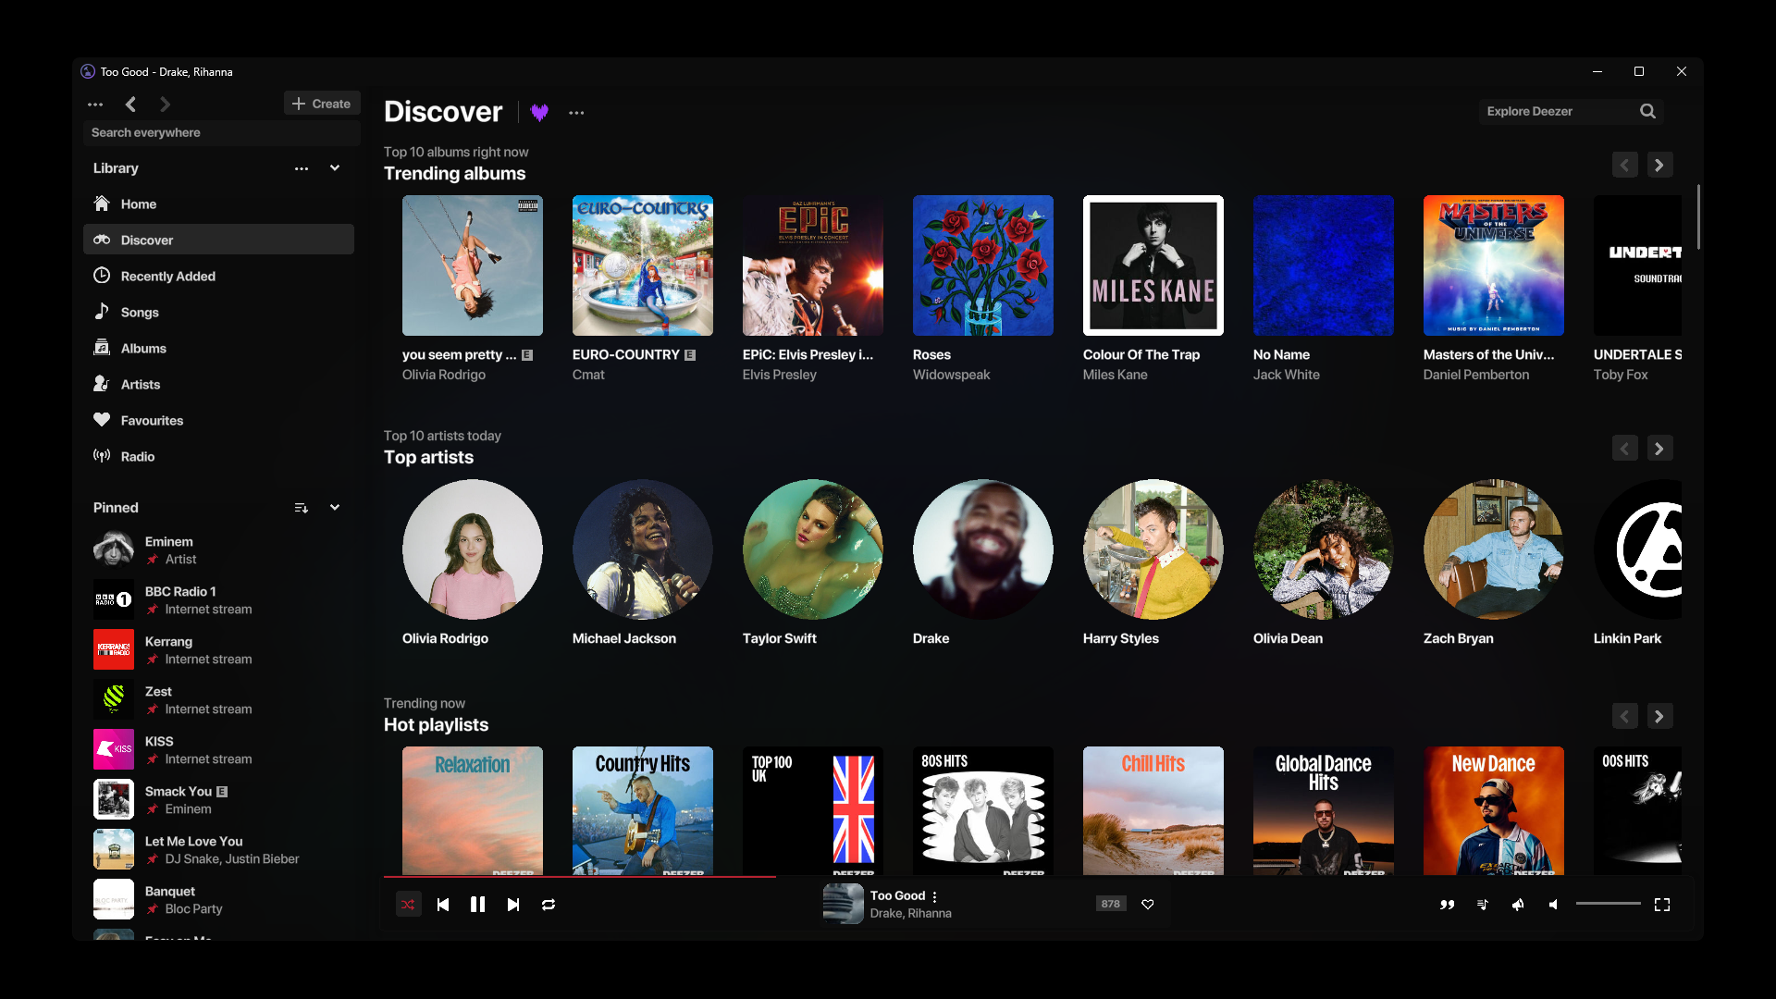The width and height of the screenshot is (1776, 999).
Task: Collapse the Pinned section
Action: point(335,508)
